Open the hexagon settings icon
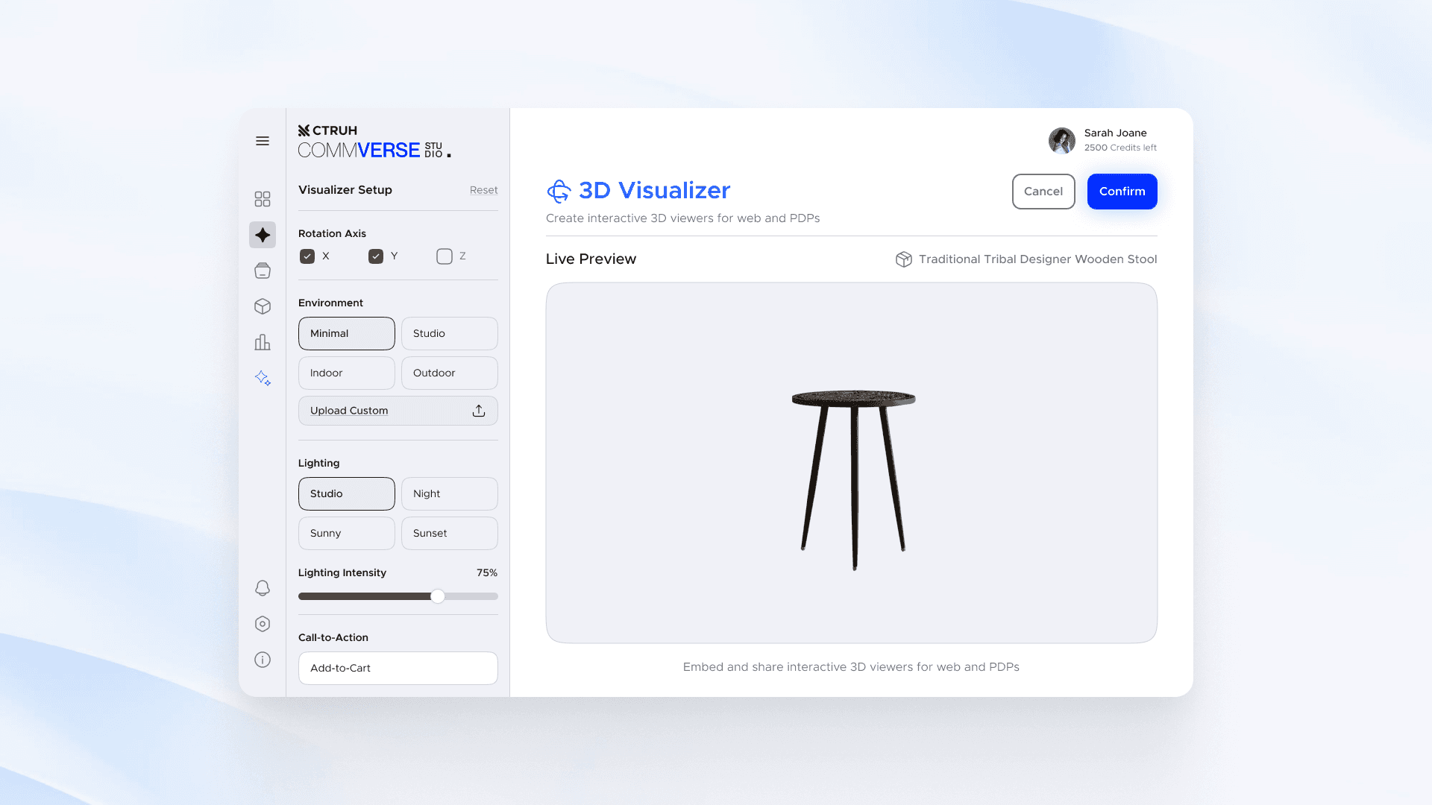This screenshot has width=1432, height=805. (x=263, y=624)
